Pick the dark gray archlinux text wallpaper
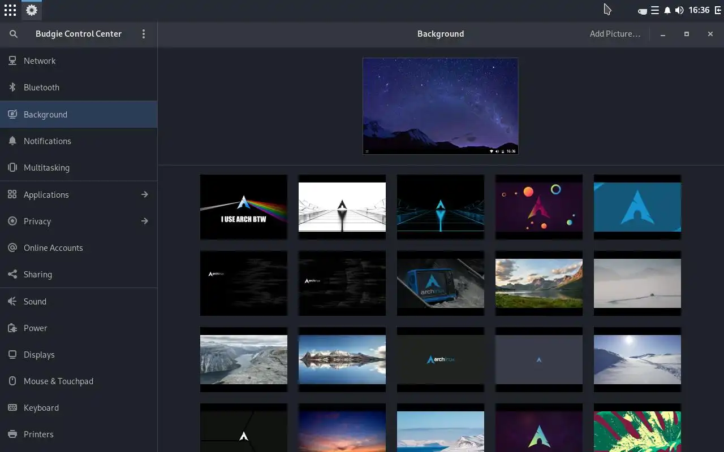Screen dimensions: 724x452 click(x=441, y=359)
